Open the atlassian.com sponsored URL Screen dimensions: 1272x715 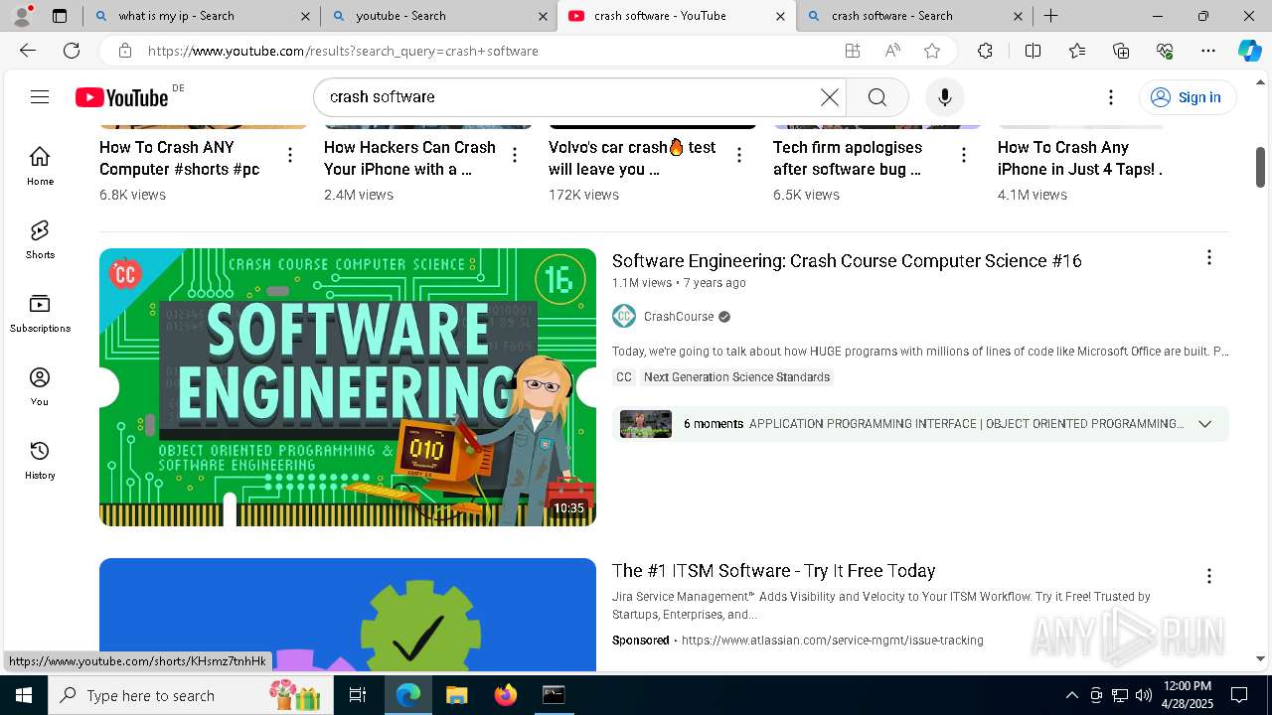pos(833,641)
